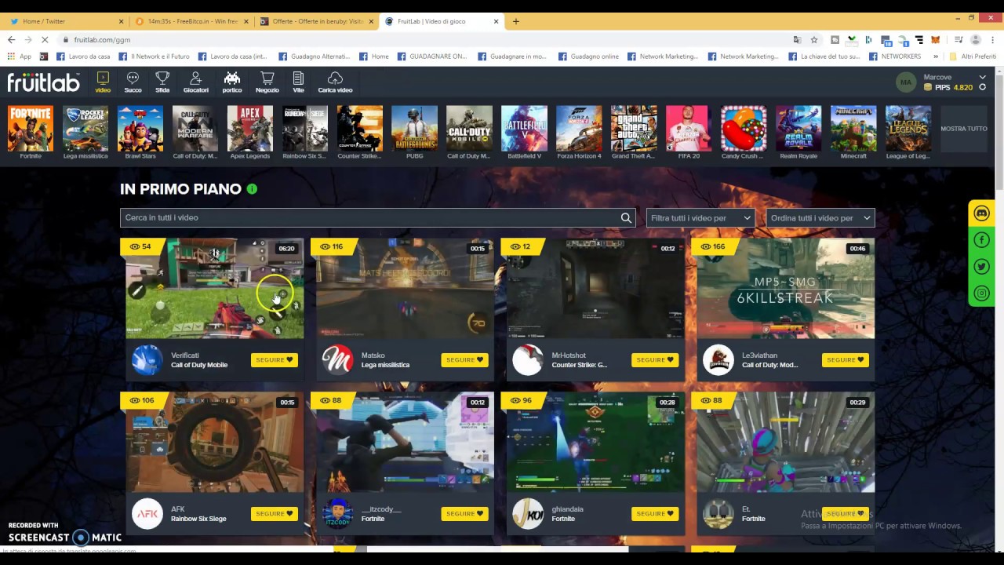Open the Instagram link in side bar
Image resolution: width=1004 pixels, height=565 pixels.
coord(982,293)
